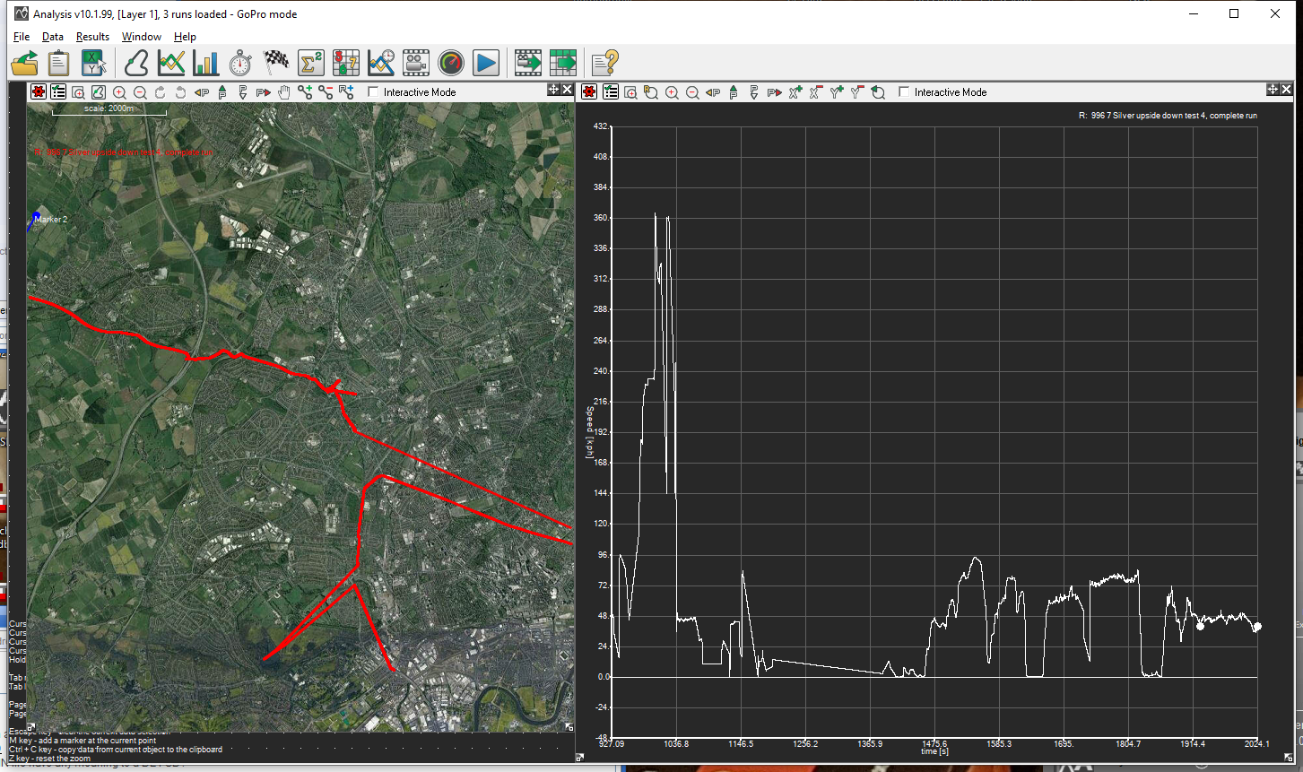Rotate the map counter-clockwise
Screen dimensions: 1303x772
180,91
